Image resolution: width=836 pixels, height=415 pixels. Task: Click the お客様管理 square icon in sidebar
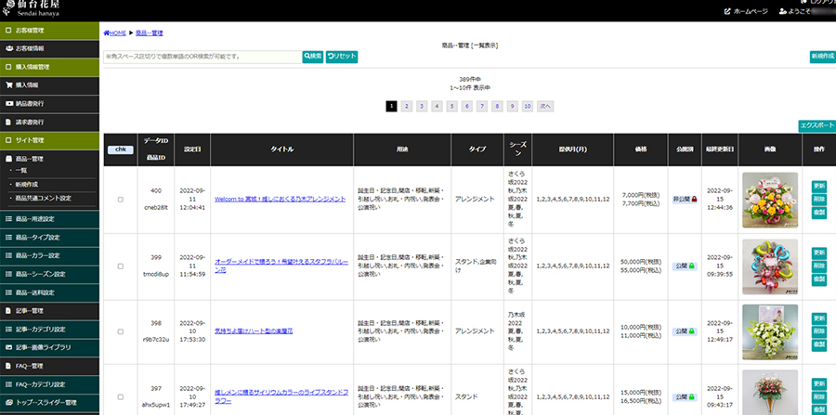click(x=8, y=31)
